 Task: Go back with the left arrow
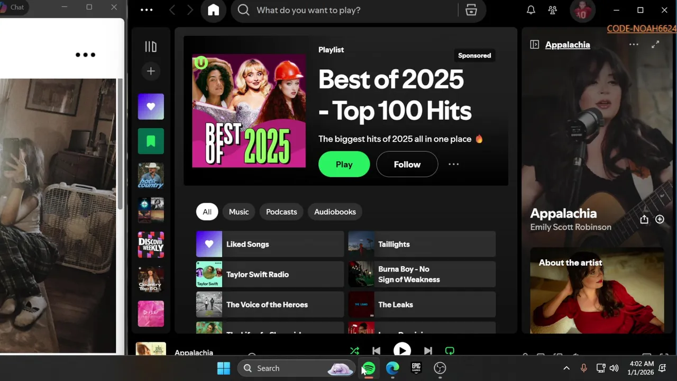pos(172,10)
